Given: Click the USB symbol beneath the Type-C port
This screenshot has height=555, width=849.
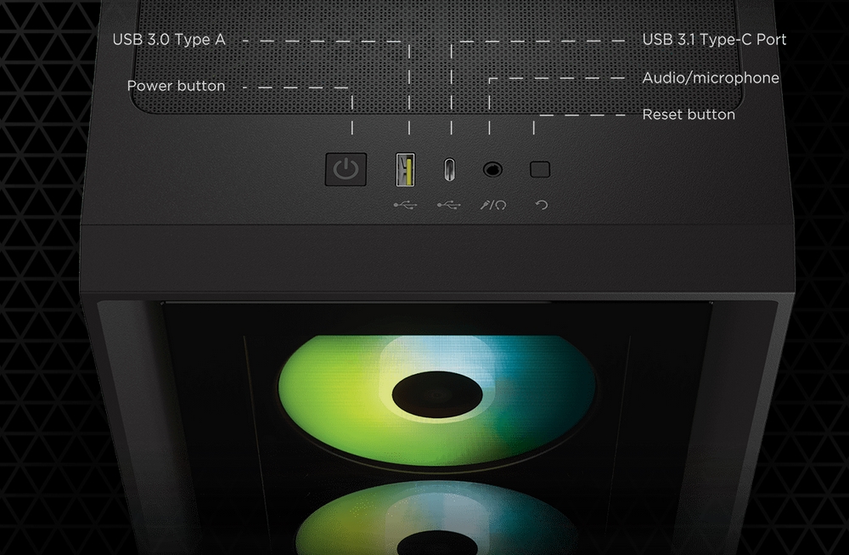Looking at the screenshot, I should point(448,205).
